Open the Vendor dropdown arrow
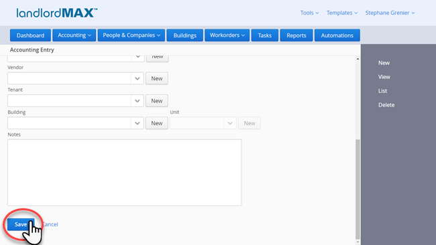 coord(138,78)
